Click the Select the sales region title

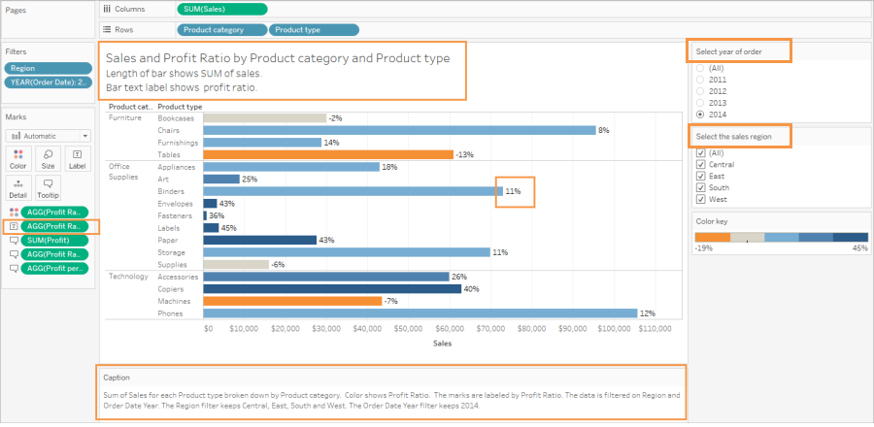(x=733, y=137)
